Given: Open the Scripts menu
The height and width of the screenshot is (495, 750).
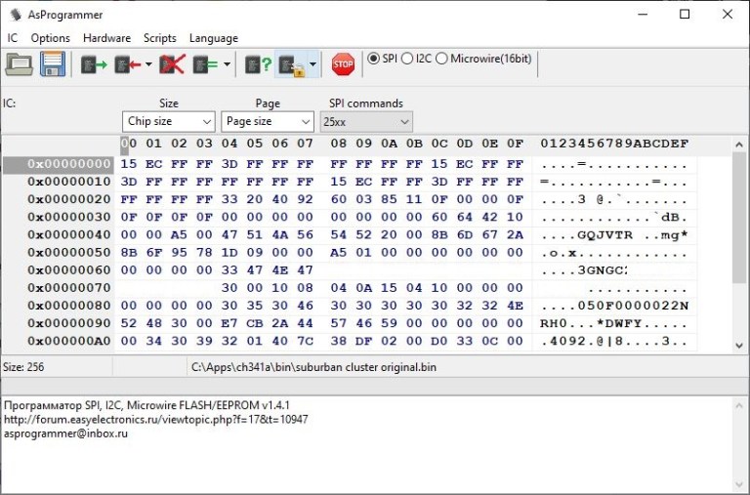Looking at the screenshot, I should (x=160, y=38).
